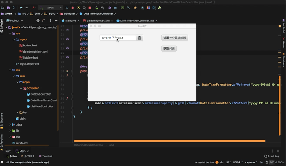Open the Project view dropdown
The height and width of the screenshot is (166, 286).
point(15,20)
